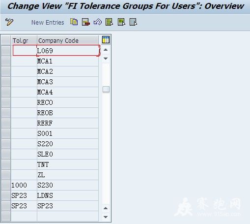Select row marker for SP23 LDNS row
Screen dimensions: 250x224
[6, 195]
